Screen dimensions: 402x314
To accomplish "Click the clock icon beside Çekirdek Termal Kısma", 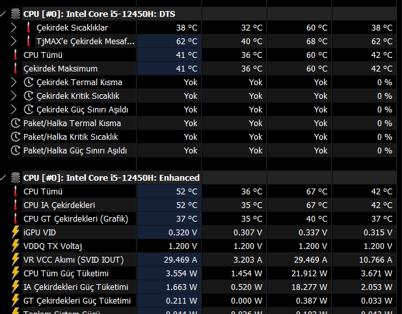I will 29,83.
